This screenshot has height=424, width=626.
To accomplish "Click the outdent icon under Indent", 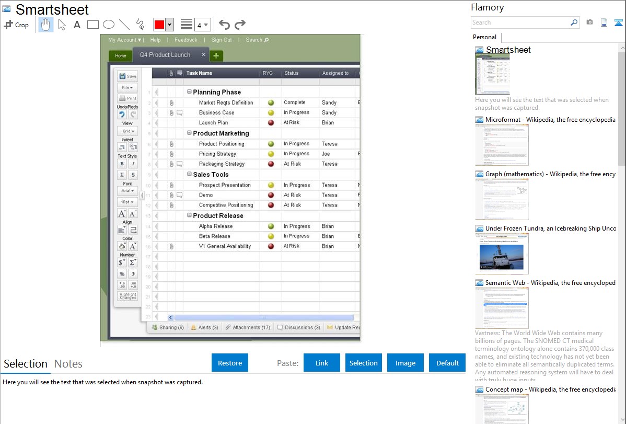I will click(122, 147).
